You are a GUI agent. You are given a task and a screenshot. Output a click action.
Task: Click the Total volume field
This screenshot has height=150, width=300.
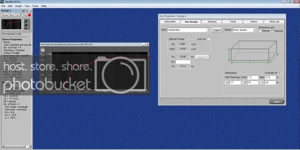tap(183, 49)
